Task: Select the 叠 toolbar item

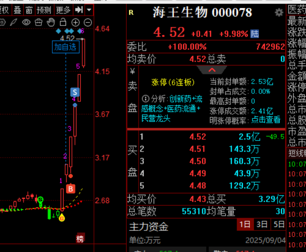Action: point(17,10)
